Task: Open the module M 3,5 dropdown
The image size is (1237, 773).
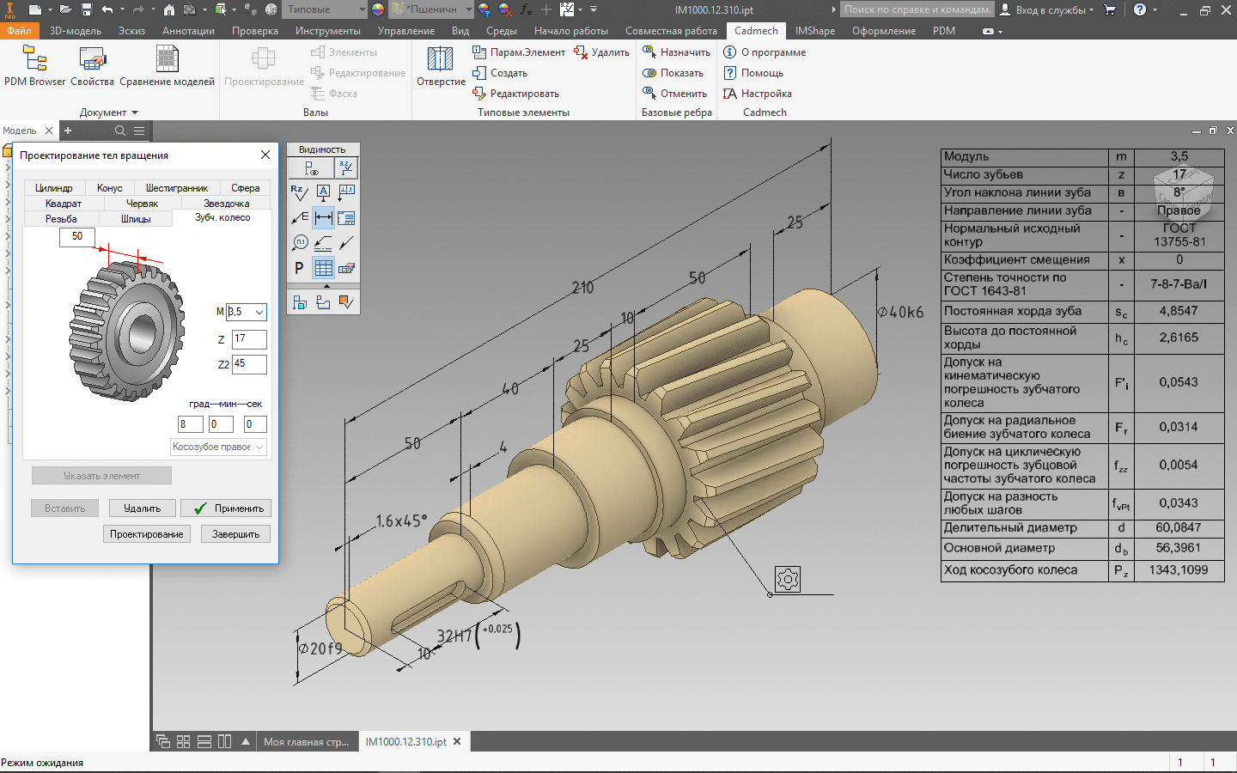Action: [259, 313]
